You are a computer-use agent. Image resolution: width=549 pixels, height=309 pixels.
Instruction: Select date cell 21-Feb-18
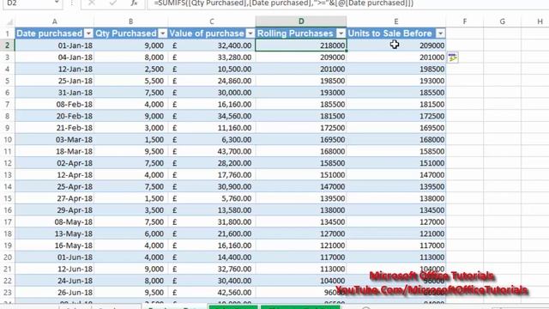tap(55, 128)
